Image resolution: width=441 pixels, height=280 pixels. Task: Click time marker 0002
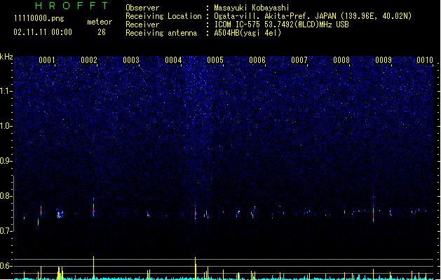(89, 60)
